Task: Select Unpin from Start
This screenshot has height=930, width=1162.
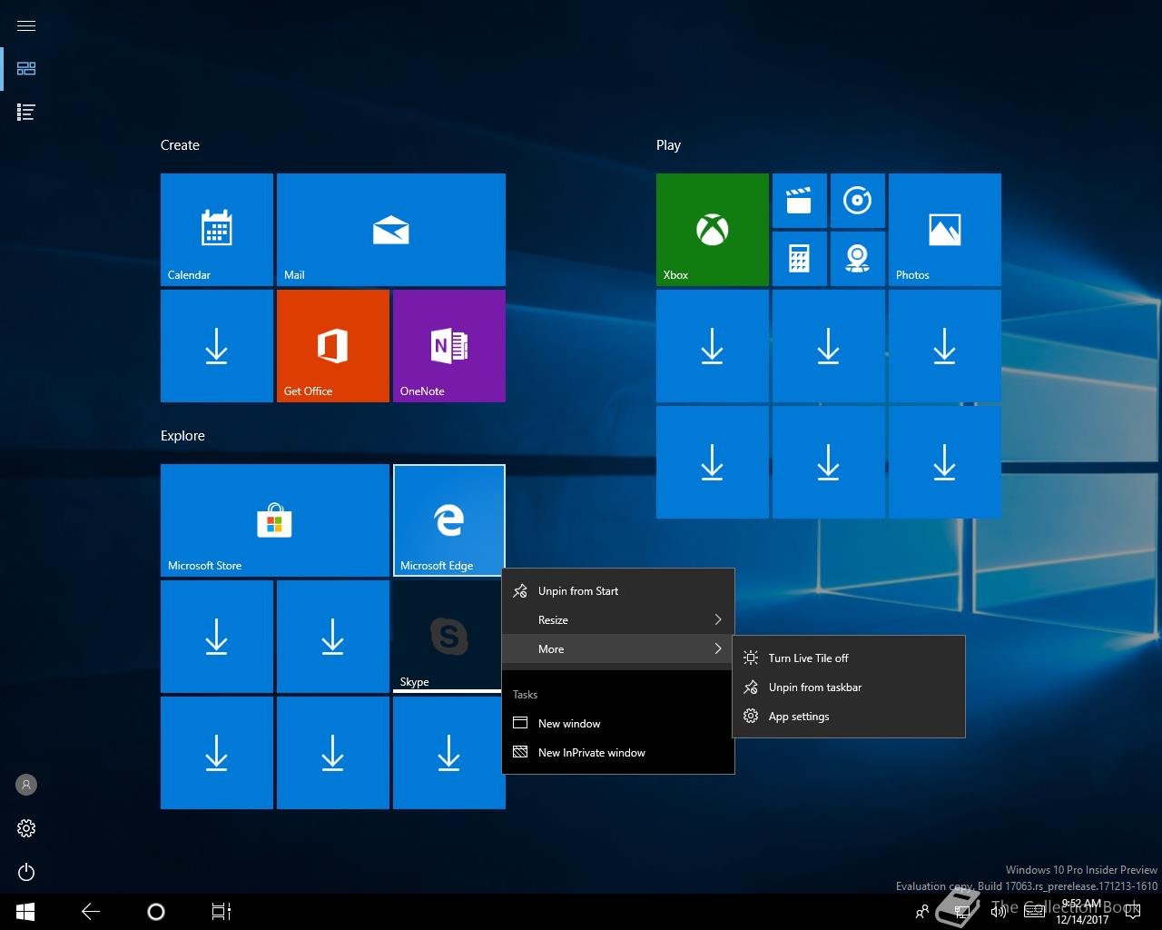Action: click(617, 591)
